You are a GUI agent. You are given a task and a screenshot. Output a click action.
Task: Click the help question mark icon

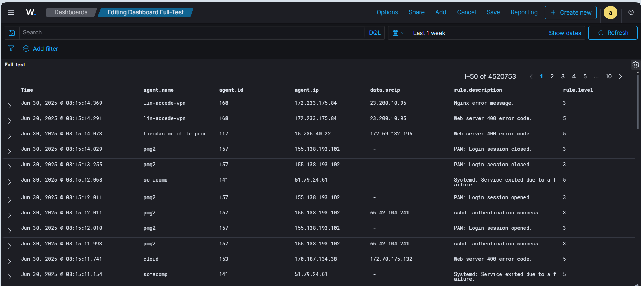[x=631, y=12]
